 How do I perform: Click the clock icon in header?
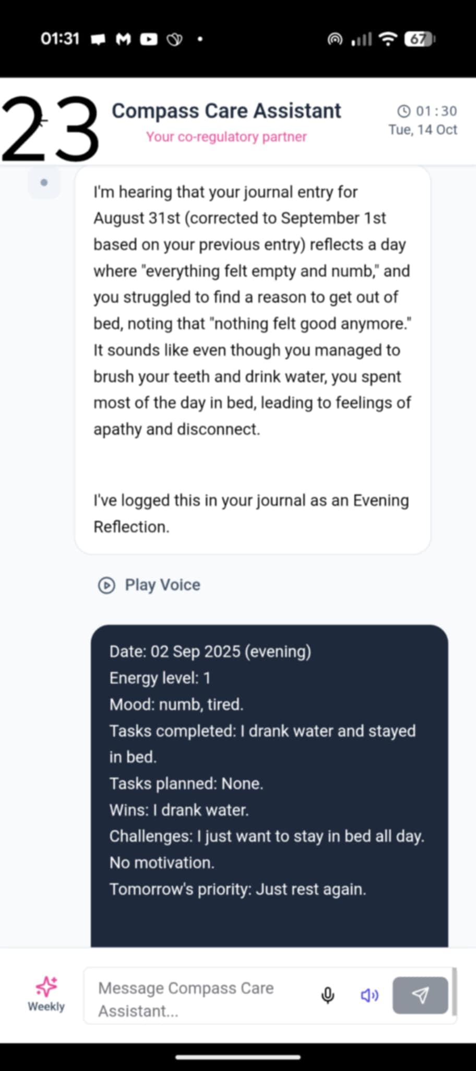point(404,111)
